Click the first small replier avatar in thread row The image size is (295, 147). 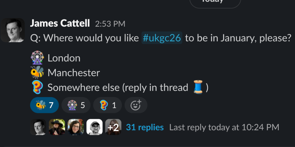point(38,127)
